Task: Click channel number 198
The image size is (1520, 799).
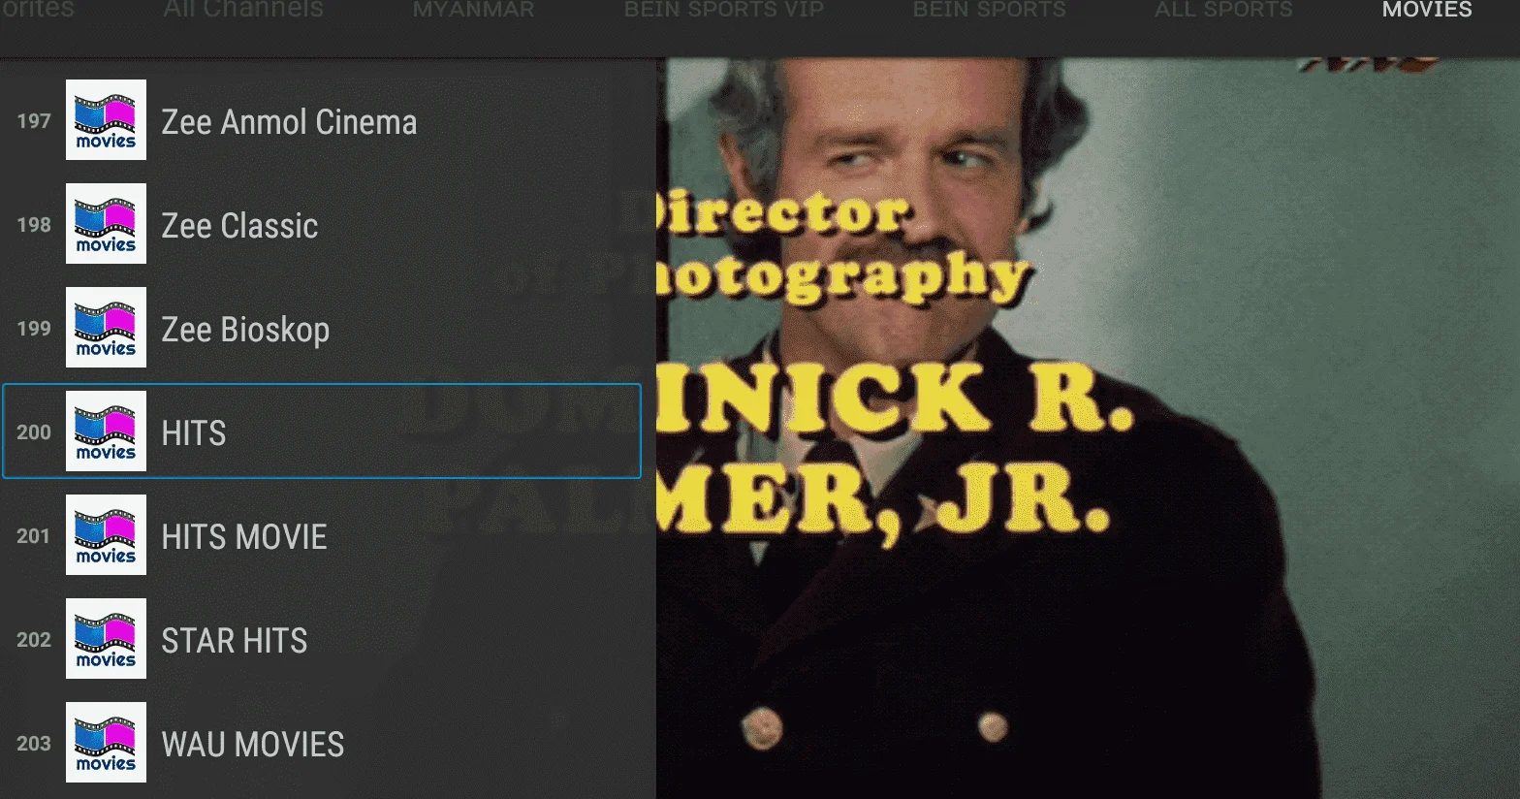Action: pos(34,225)
